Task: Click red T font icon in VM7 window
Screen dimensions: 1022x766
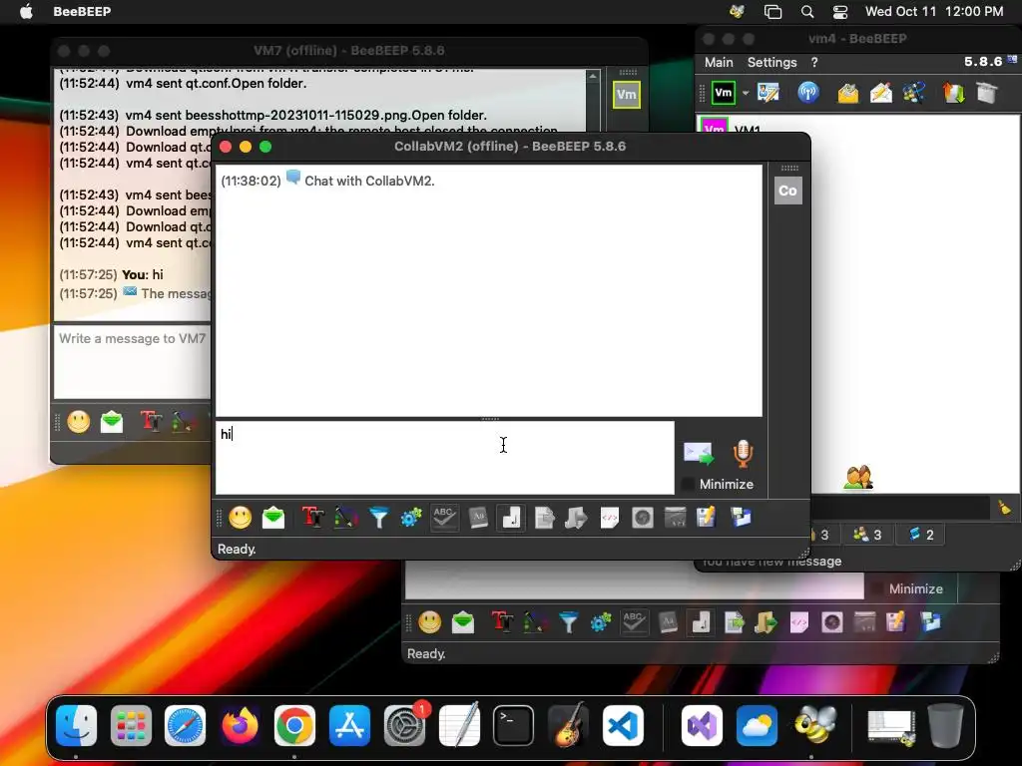Action: click(x=152, y=422)
